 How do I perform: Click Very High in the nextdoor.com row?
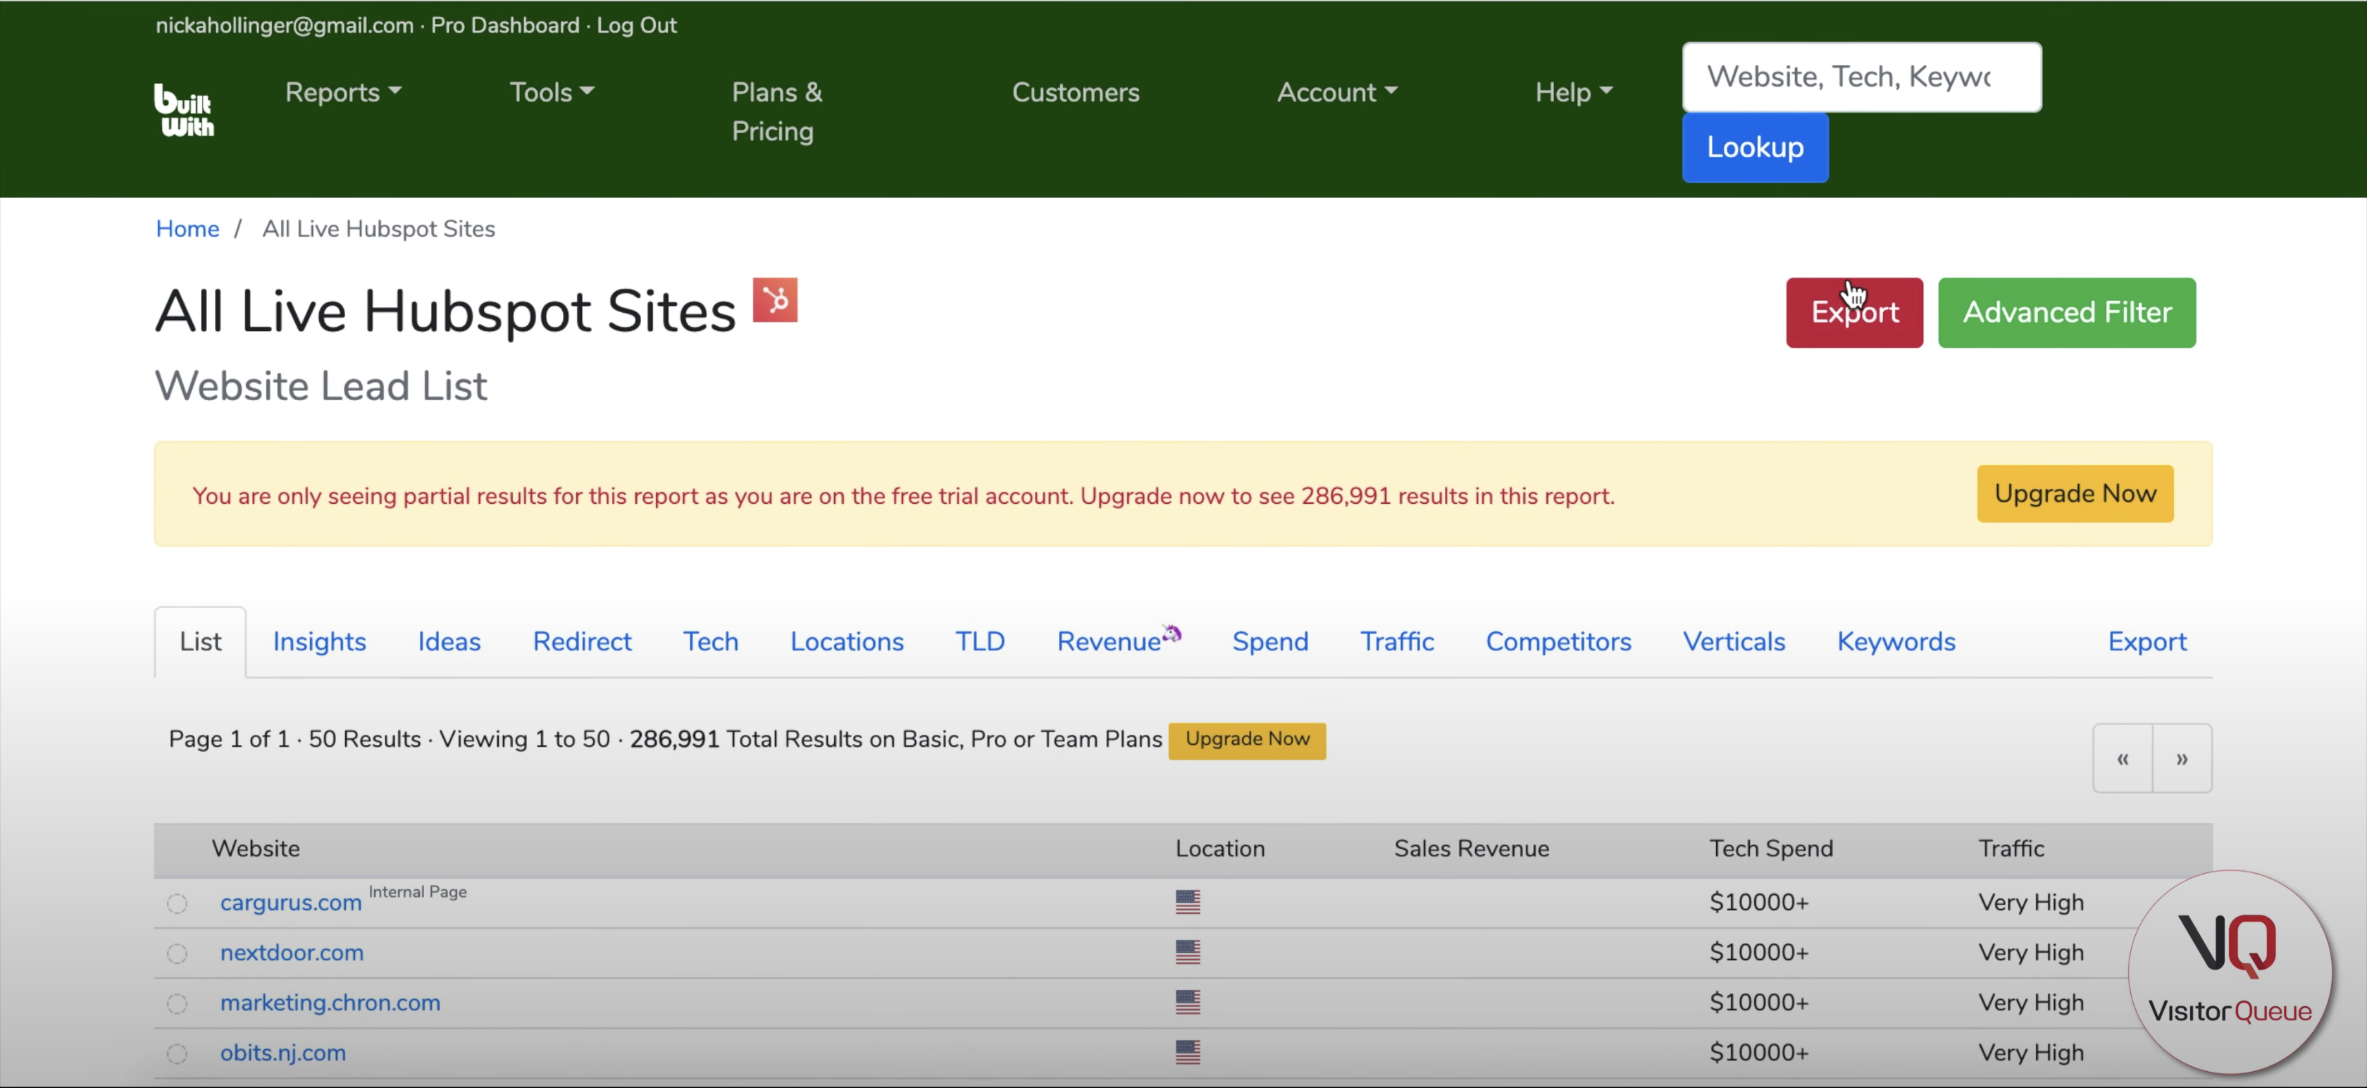(2031, 952)
